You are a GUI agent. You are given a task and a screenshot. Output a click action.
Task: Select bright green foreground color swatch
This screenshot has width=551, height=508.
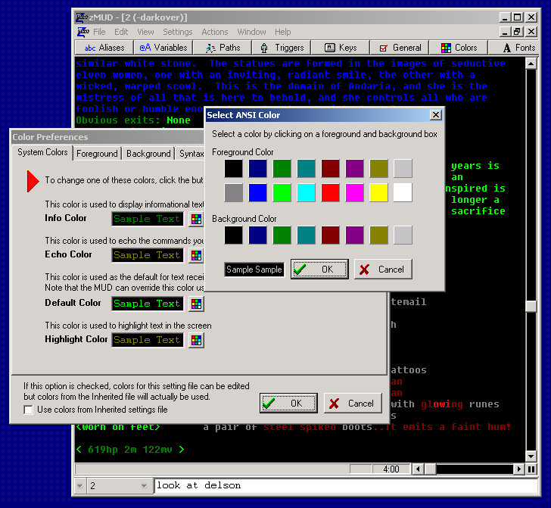tap(282, 192)
